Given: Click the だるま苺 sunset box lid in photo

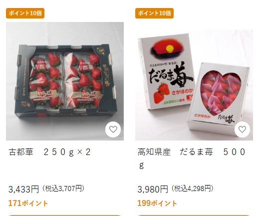Looking at the screenshot, I should tap(166, 71).
